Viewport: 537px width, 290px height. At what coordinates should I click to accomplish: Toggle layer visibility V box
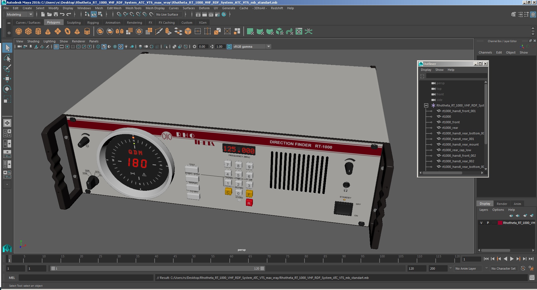coord(481,223)
